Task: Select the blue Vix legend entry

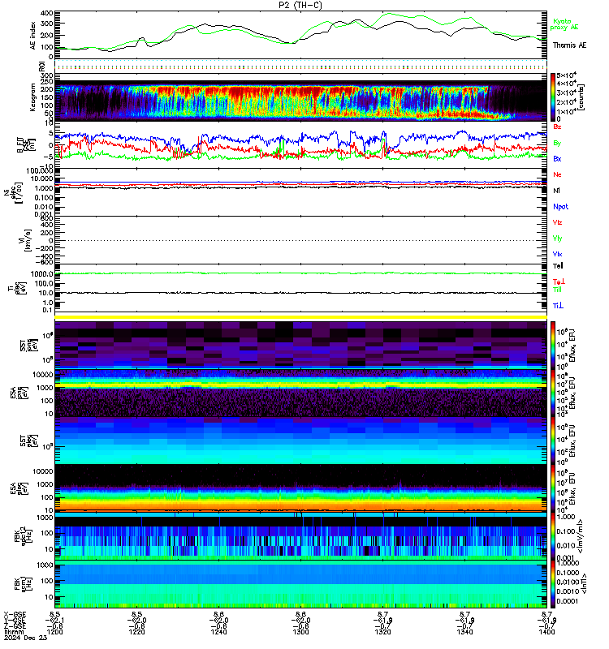Action: (x=557, y=254)
